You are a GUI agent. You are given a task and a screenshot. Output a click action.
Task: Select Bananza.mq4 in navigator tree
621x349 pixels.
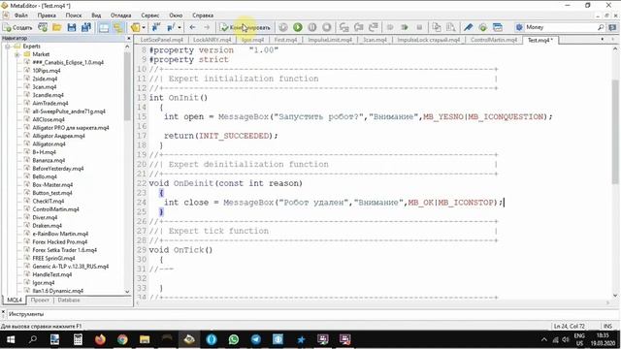point(49,160)
